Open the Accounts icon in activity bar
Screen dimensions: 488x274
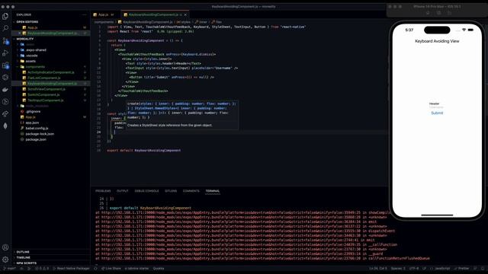pos(5,247)
